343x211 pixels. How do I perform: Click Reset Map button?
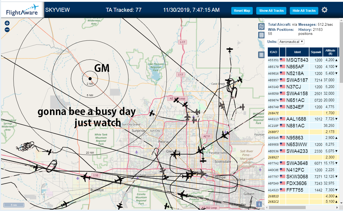pyautogui.click(x=242, y=11)
